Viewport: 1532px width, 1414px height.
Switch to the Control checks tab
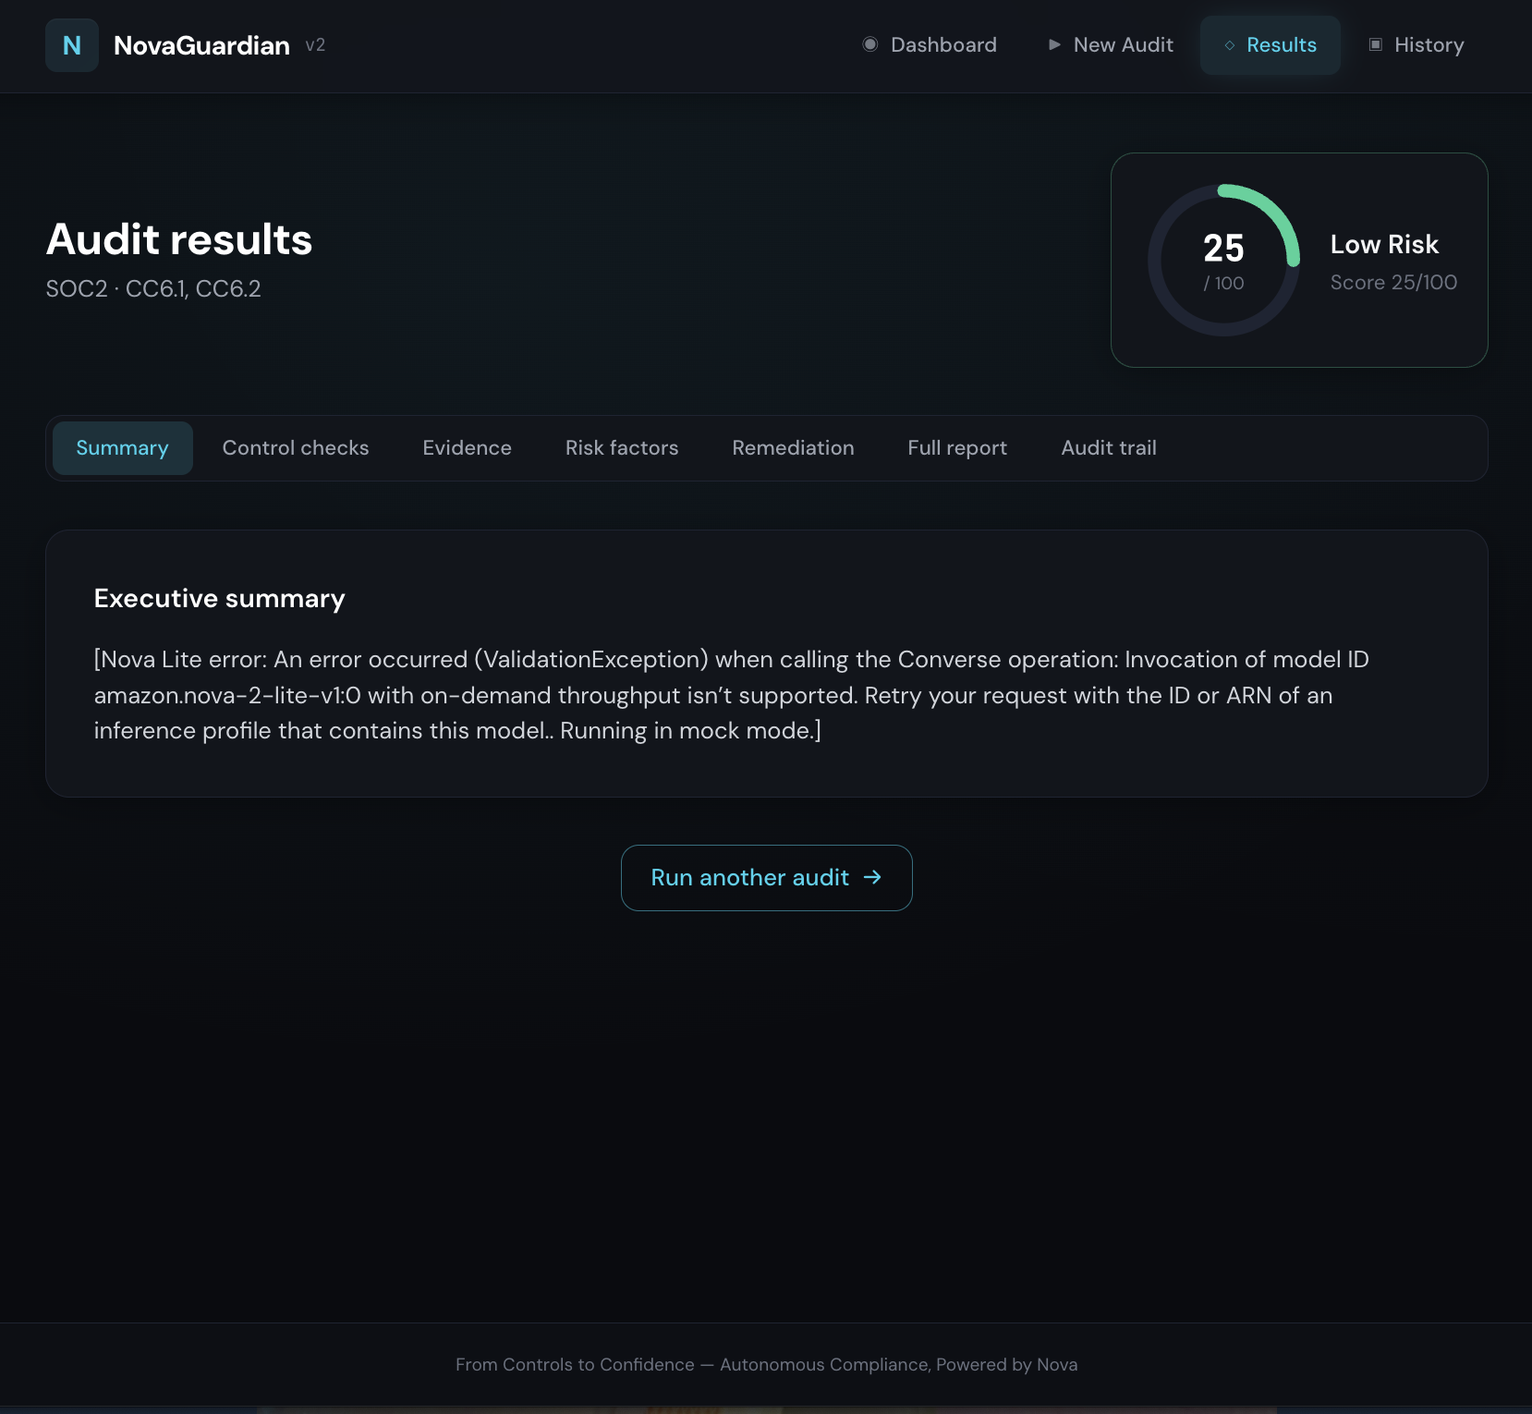[x=296, y=448]
